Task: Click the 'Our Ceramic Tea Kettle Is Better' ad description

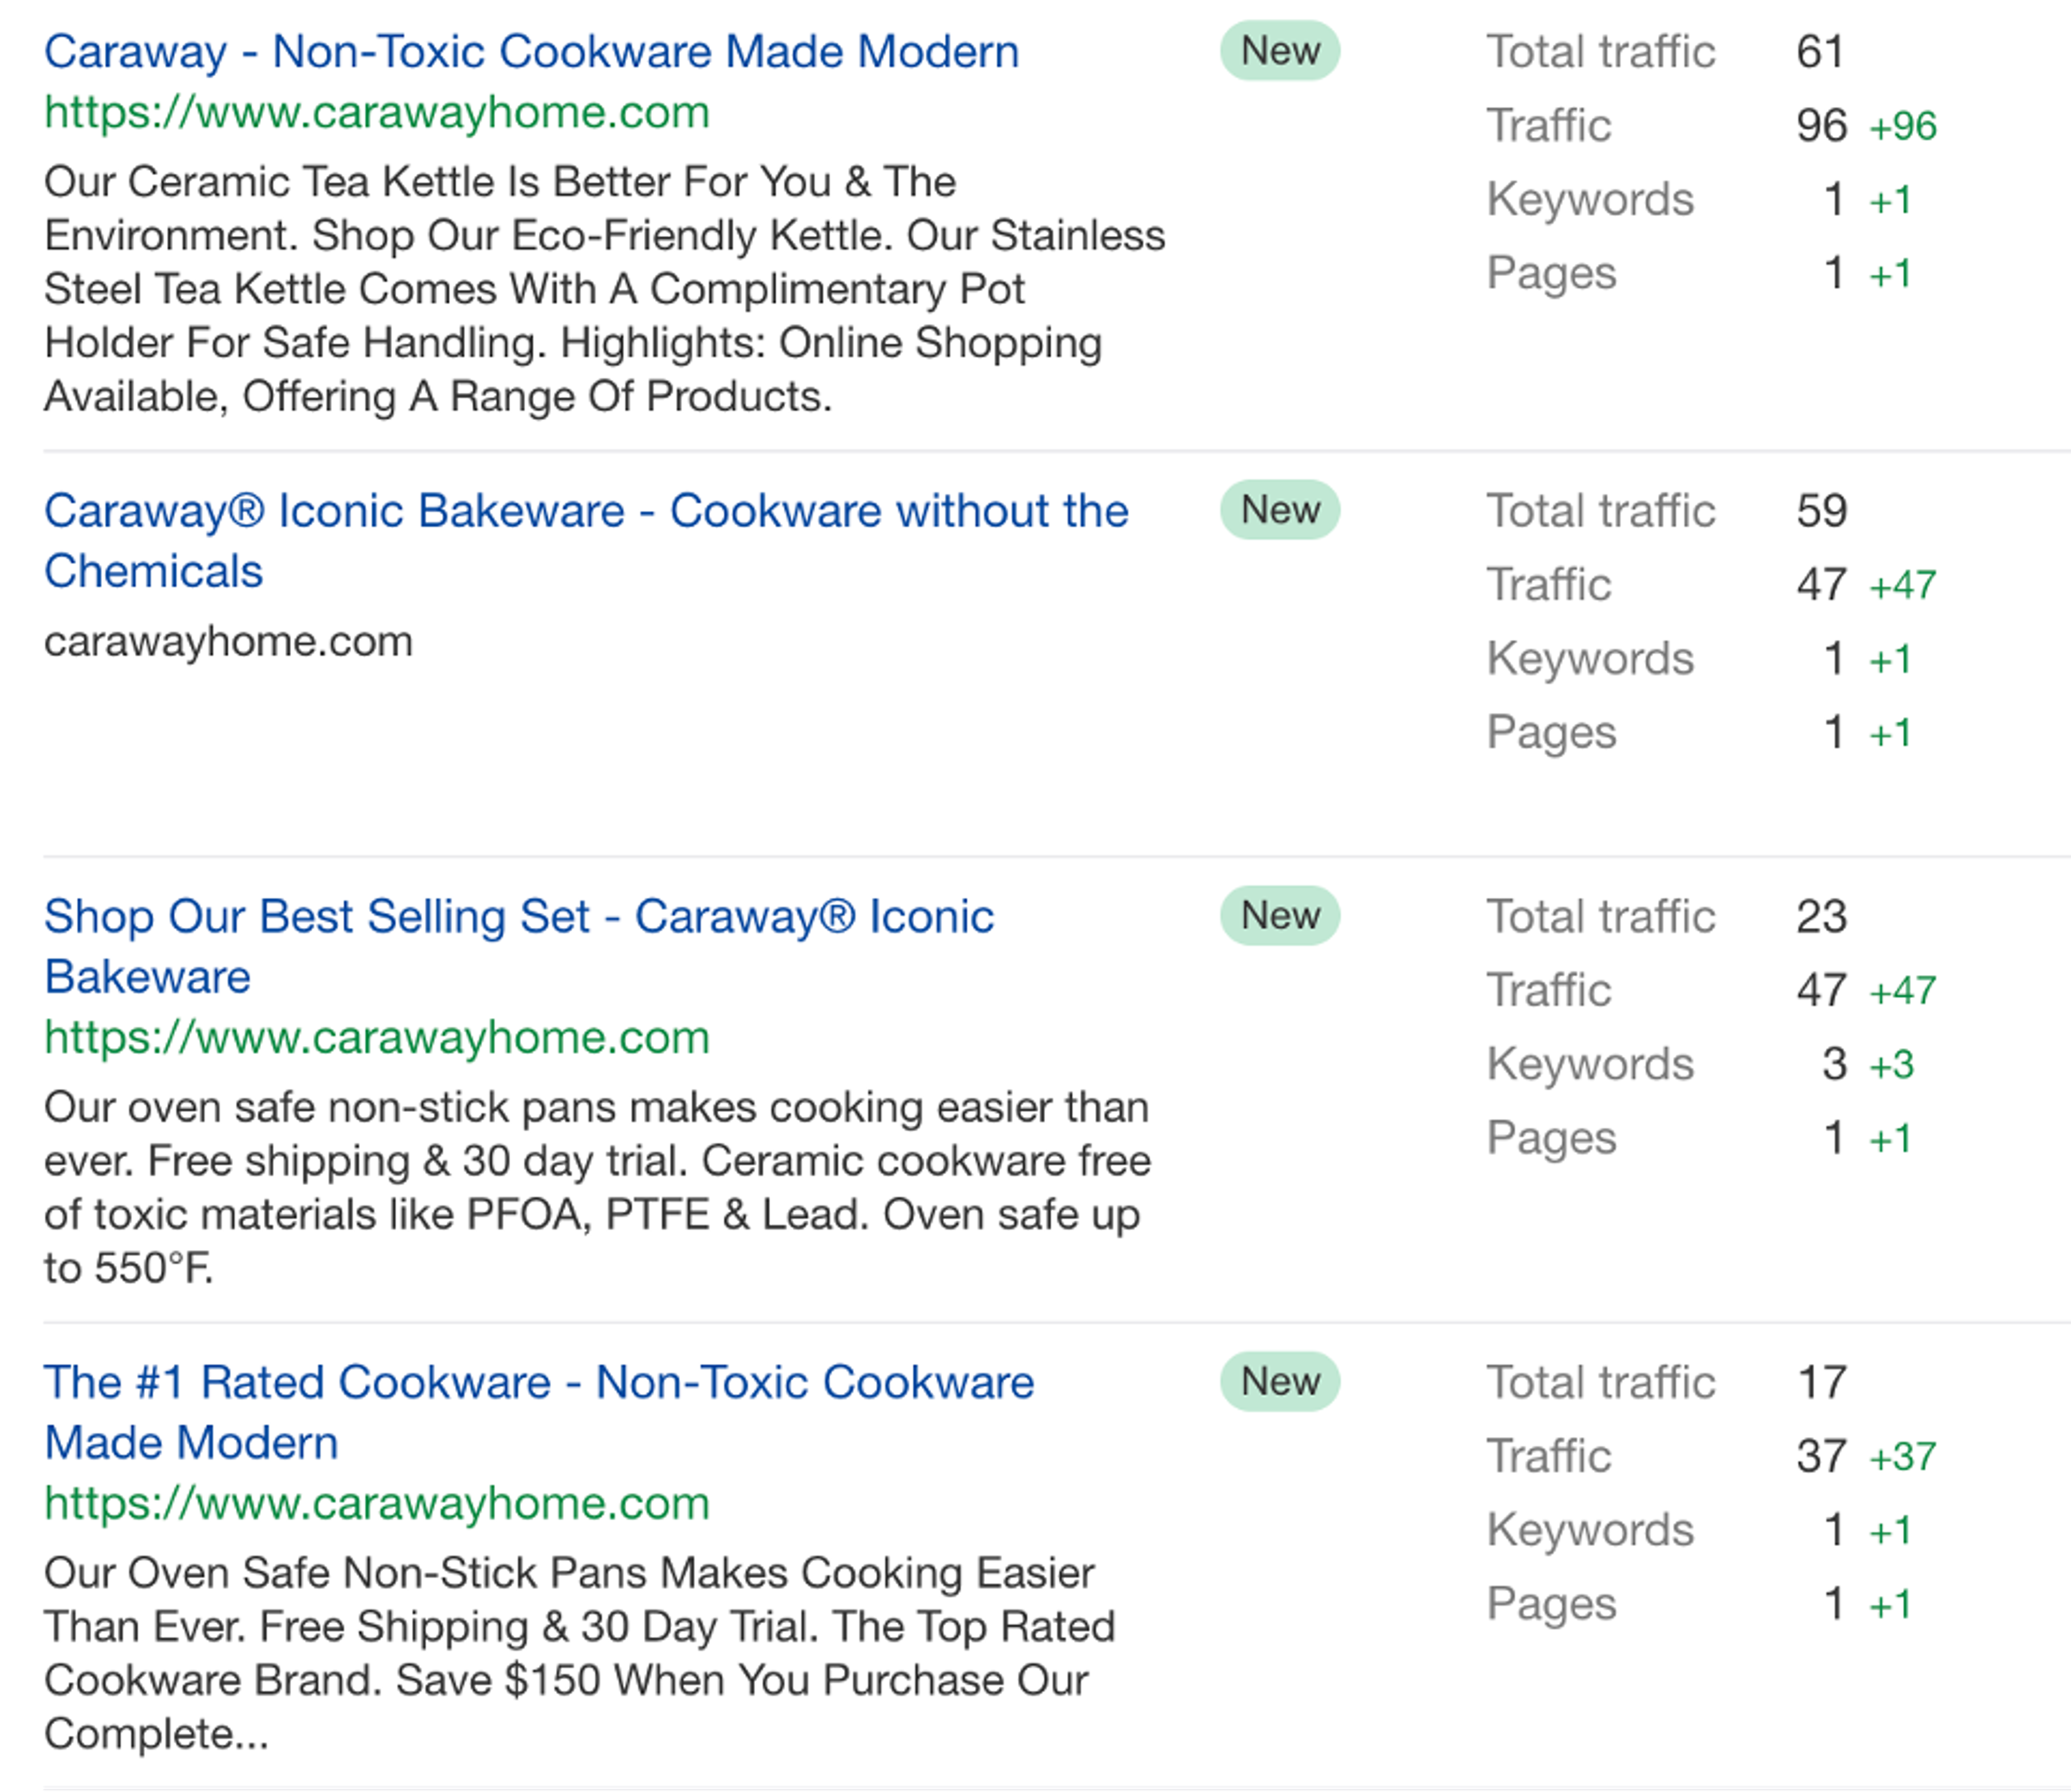Action: pyautogui.click(x=605, y=289)
